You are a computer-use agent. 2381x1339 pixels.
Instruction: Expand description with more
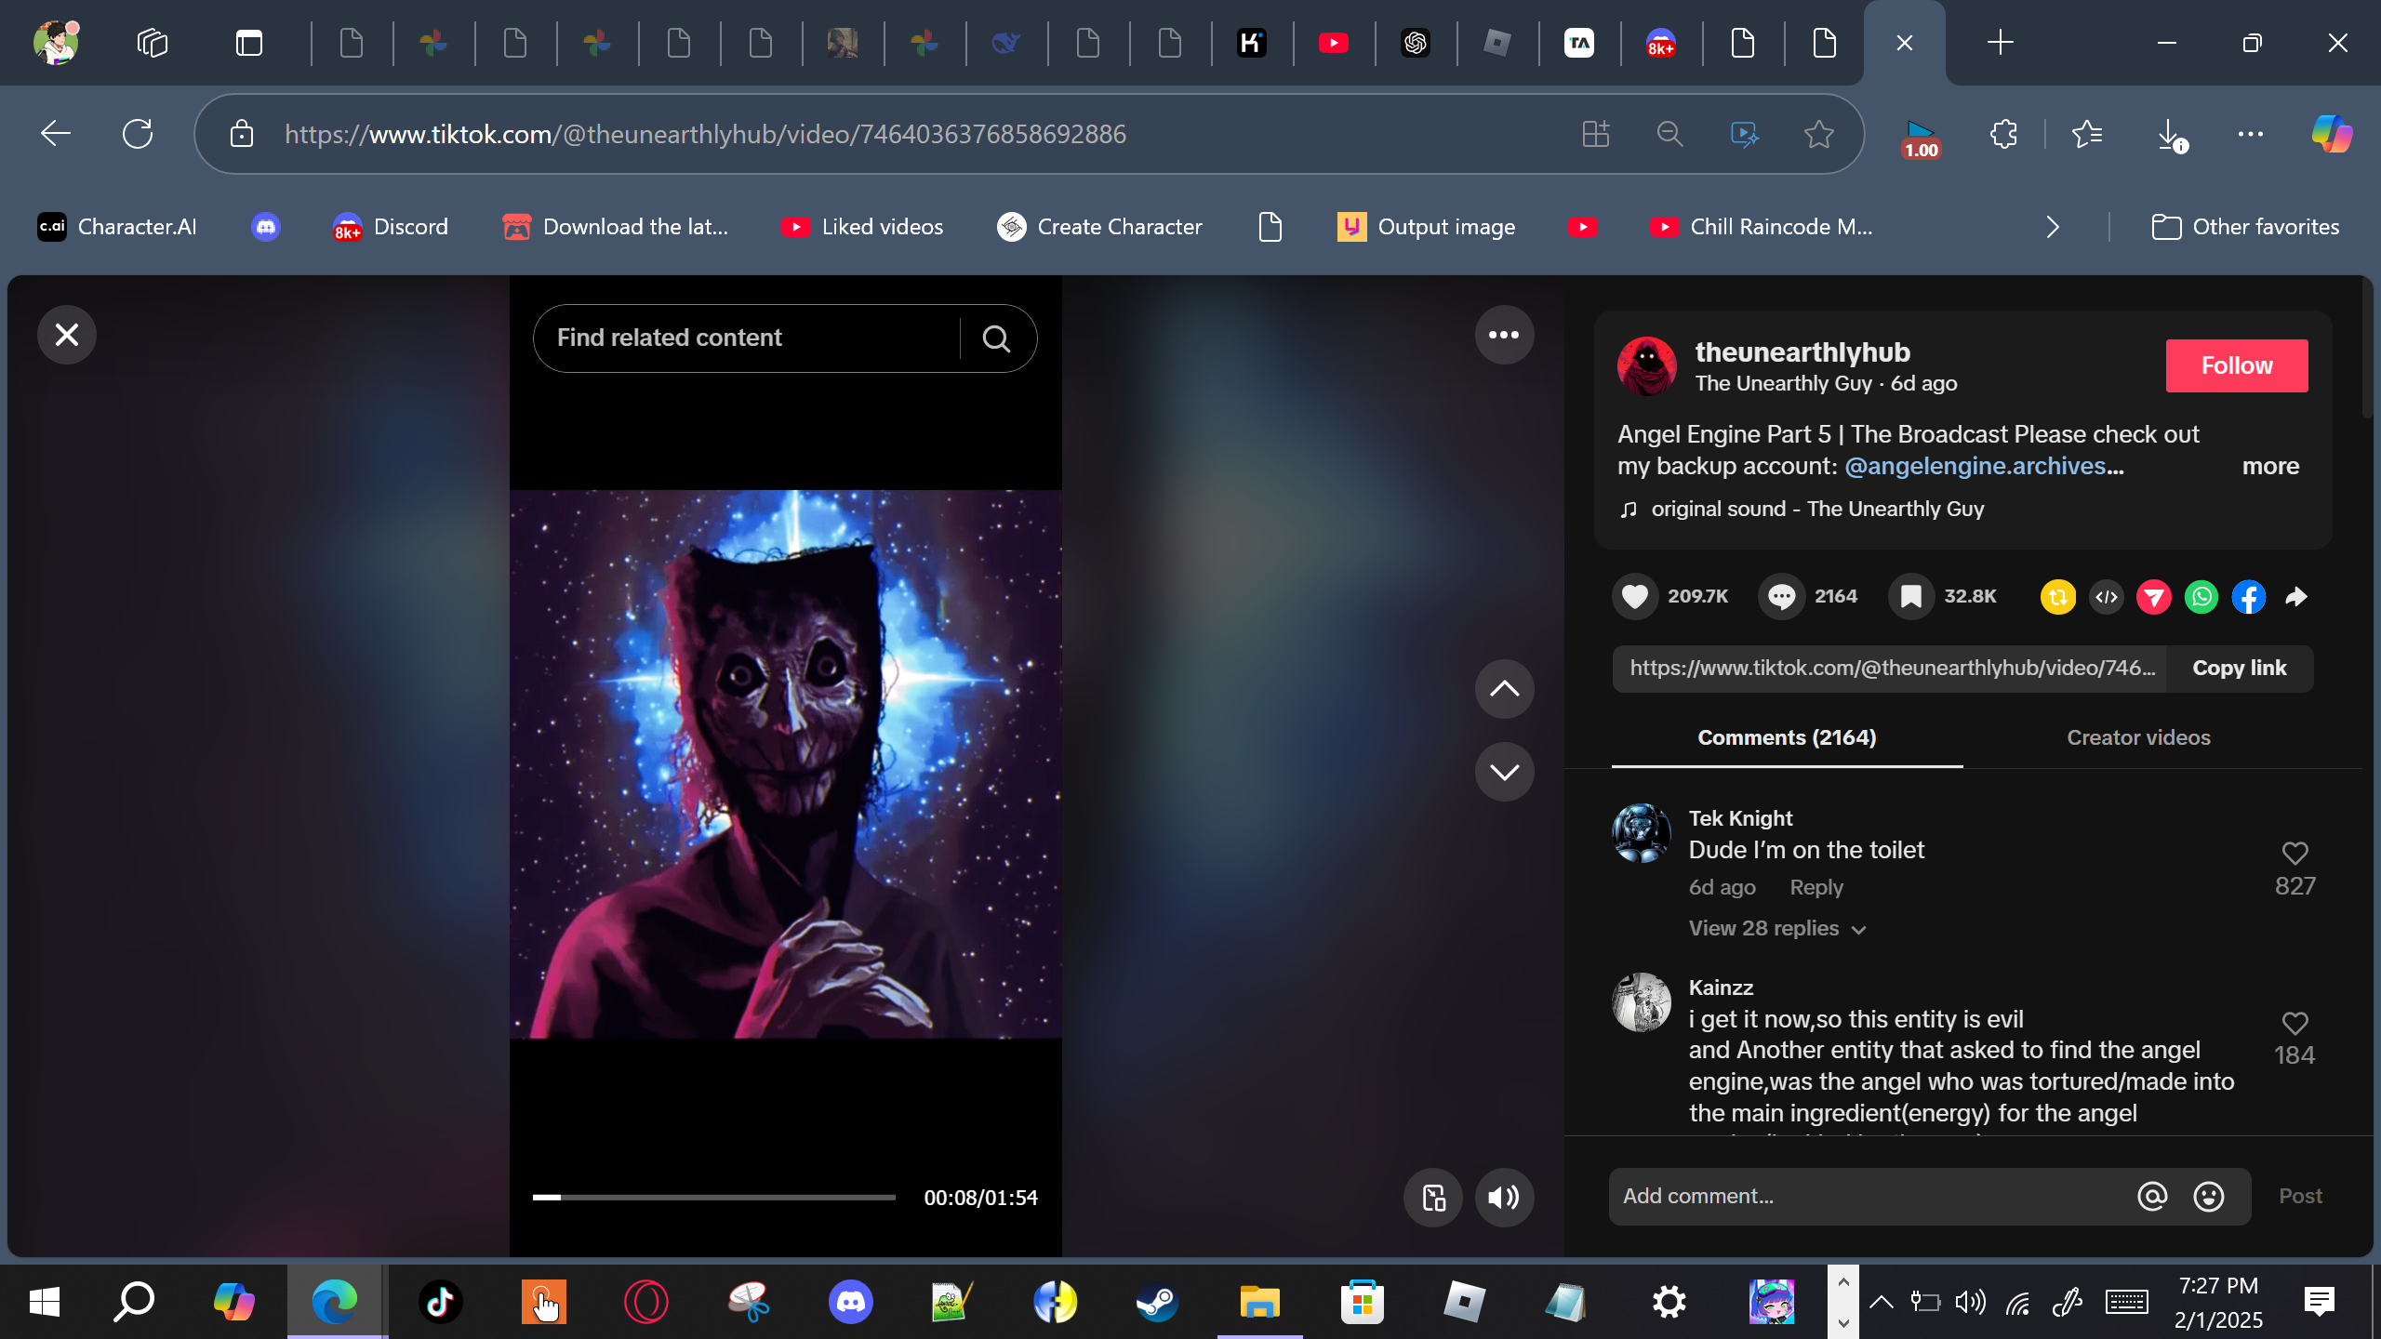point(2269,466)
